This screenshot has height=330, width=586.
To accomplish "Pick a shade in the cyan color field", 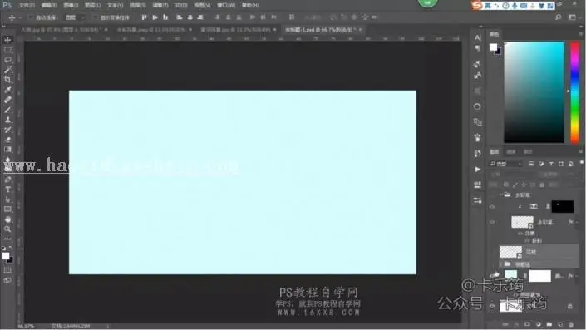I will click(534, 92).
